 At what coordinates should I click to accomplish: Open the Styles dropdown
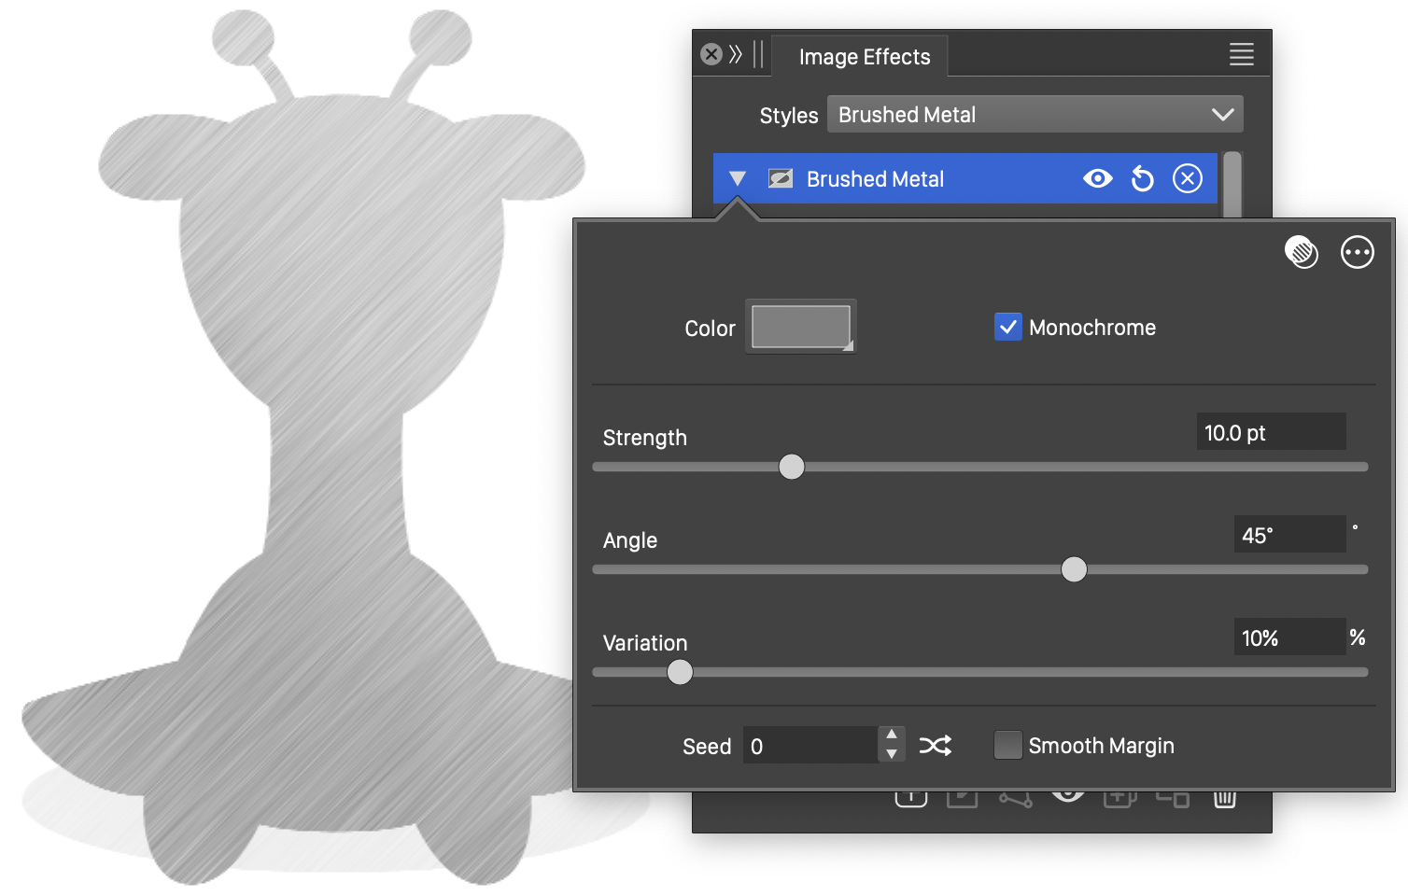pos(1035,115)
